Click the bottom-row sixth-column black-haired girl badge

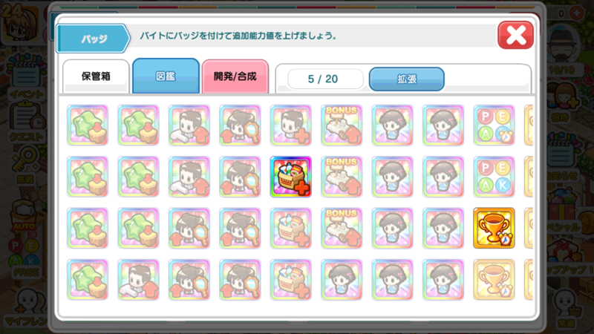[342, 280]
